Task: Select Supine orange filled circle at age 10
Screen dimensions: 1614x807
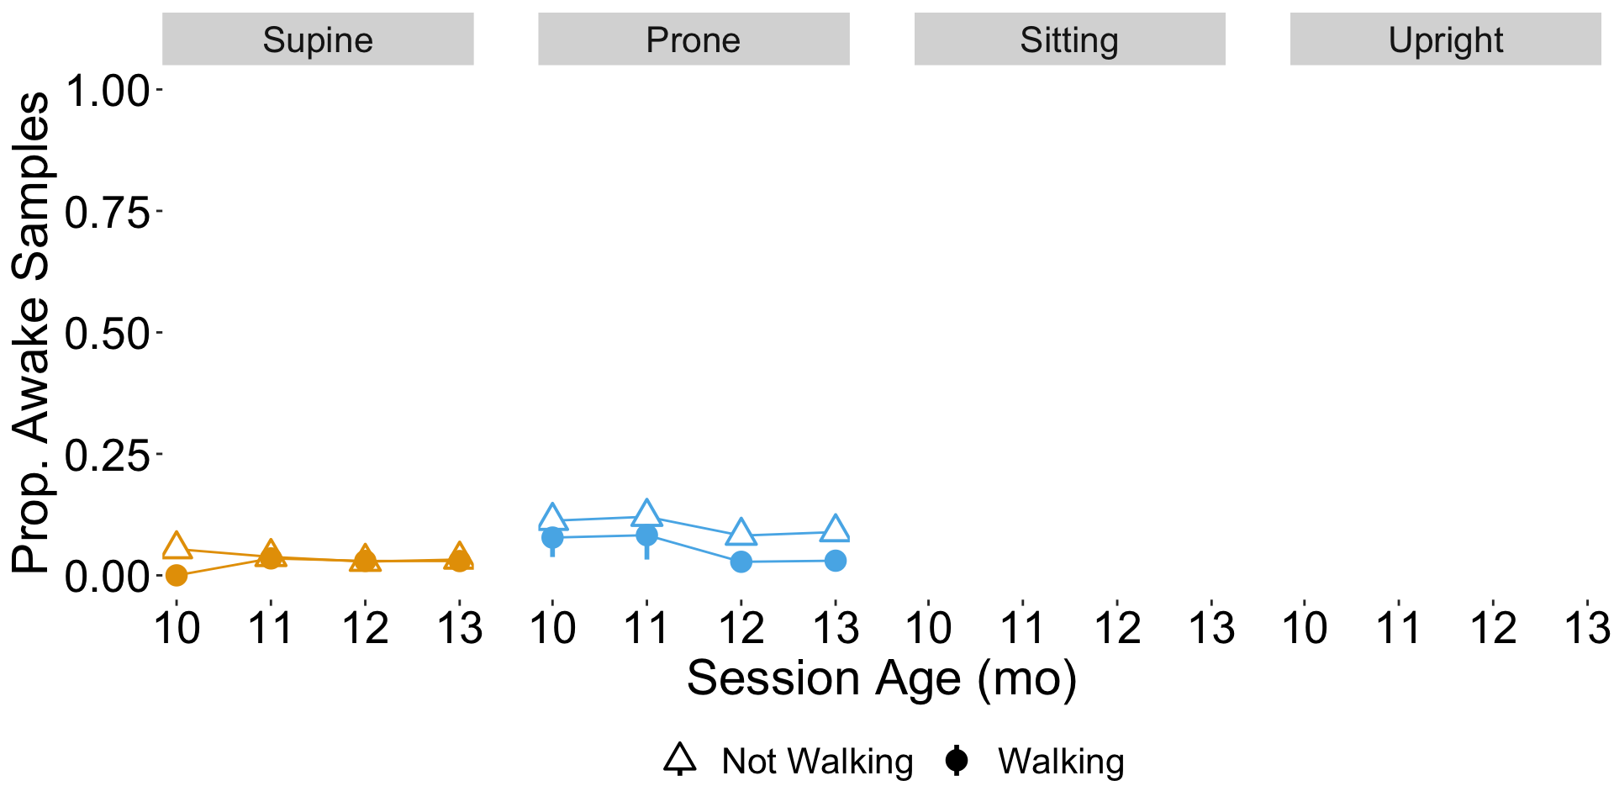Action: pos(177,576)
